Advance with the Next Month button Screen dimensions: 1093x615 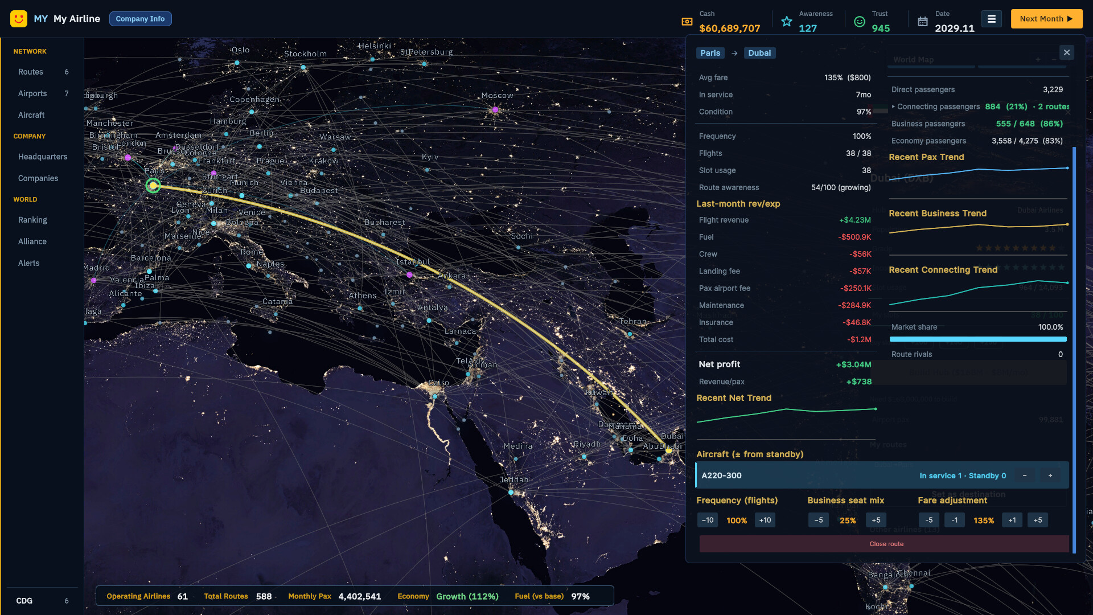1046,19
